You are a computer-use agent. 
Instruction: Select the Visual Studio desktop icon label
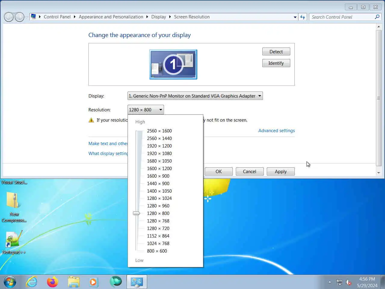coord(14,182)
